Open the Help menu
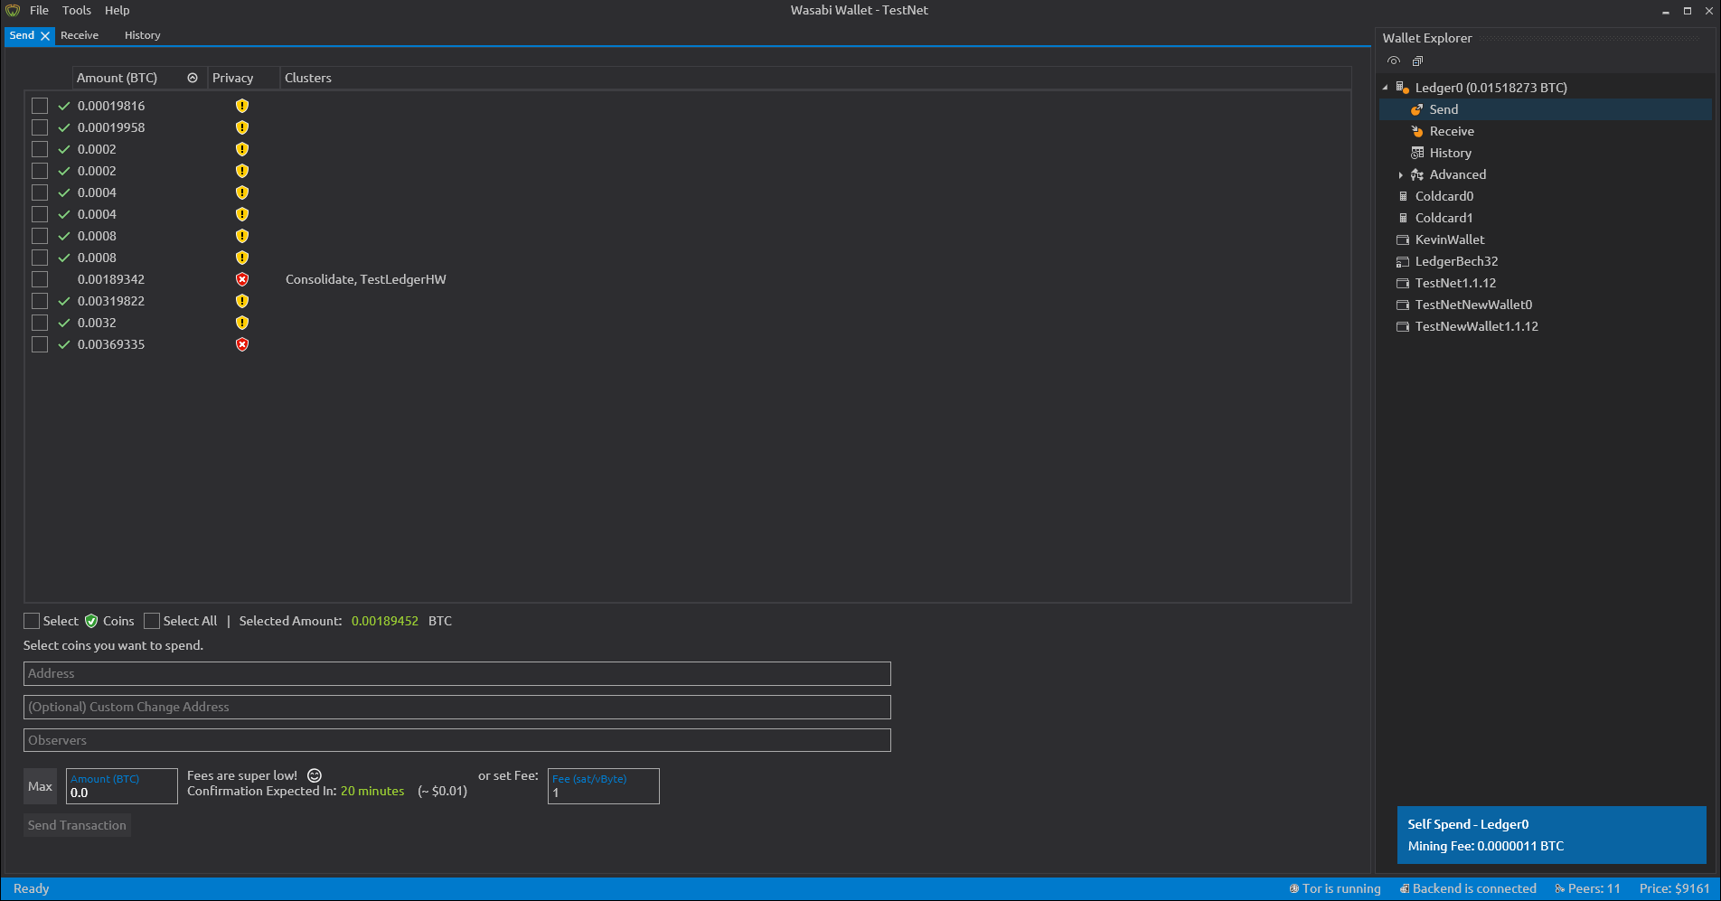The width and height of the screenshot is (1721, 901). click(x=117, y=11)
